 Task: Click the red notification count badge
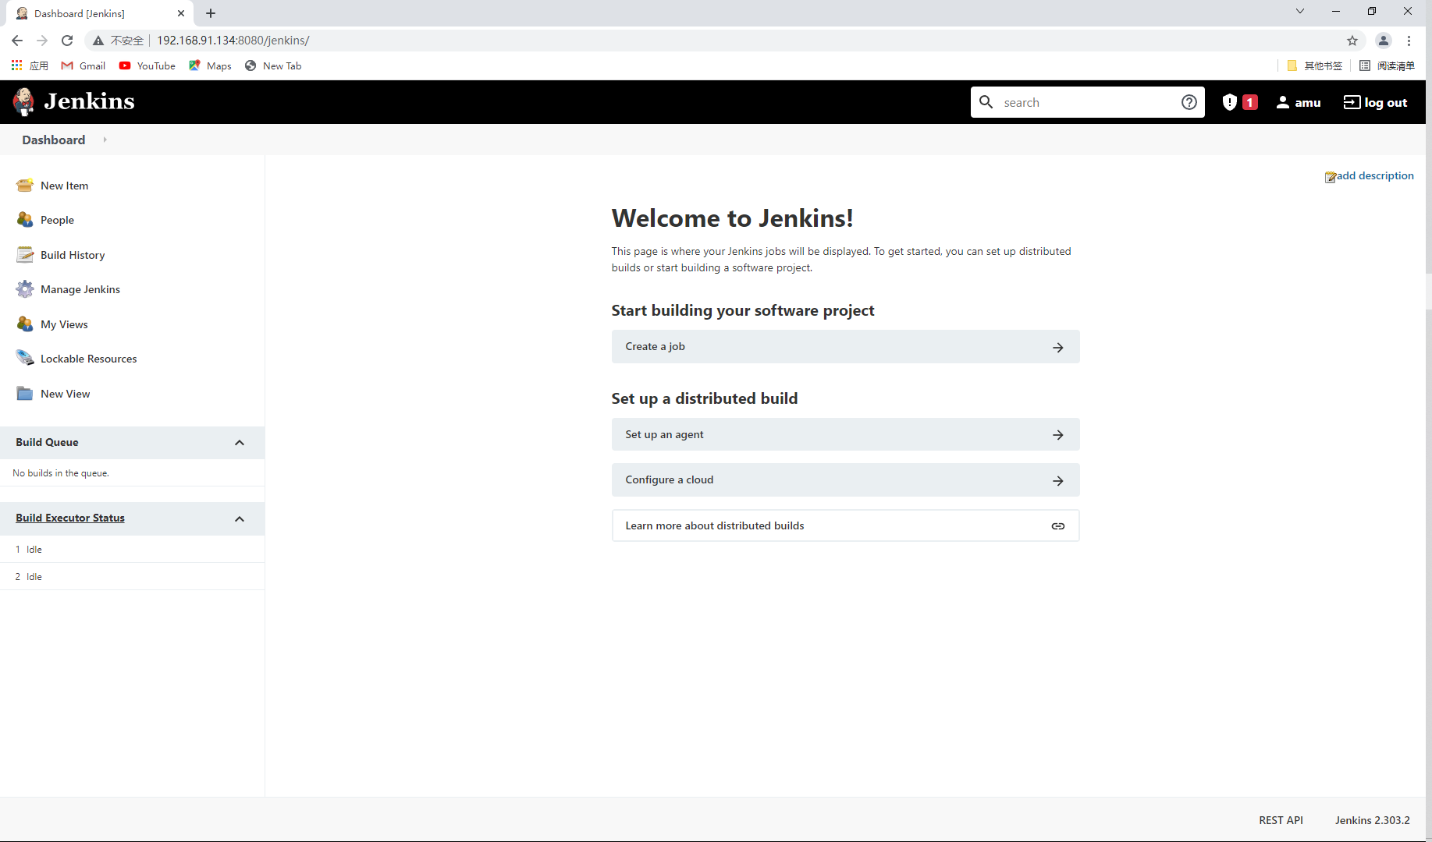1250,102
